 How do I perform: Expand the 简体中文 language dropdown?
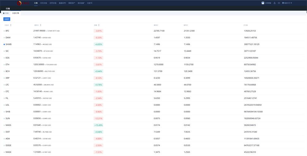tap(287, 3)
